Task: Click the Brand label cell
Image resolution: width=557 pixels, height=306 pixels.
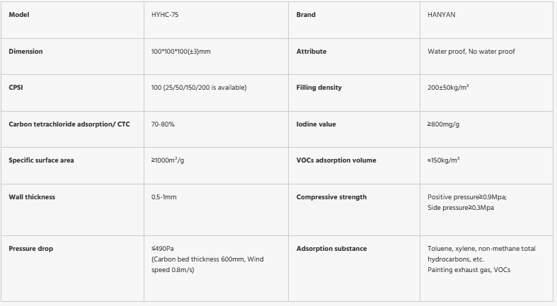Action: (306, 14)
